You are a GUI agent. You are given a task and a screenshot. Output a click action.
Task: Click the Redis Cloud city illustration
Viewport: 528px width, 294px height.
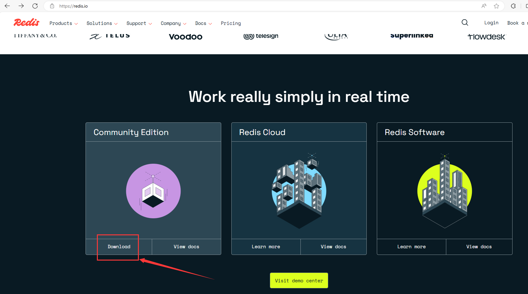coord(299,191)
